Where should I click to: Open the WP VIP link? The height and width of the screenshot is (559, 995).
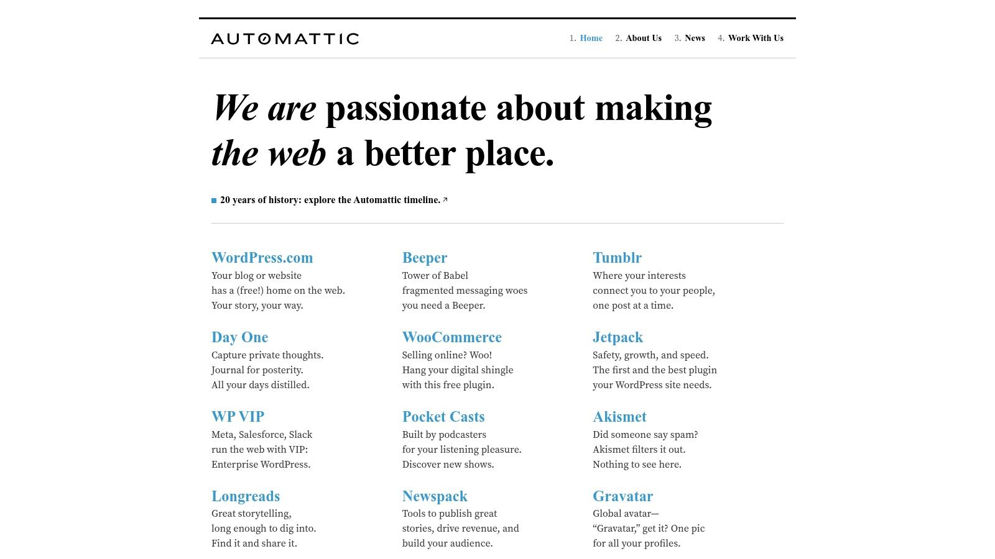[238, 417]
